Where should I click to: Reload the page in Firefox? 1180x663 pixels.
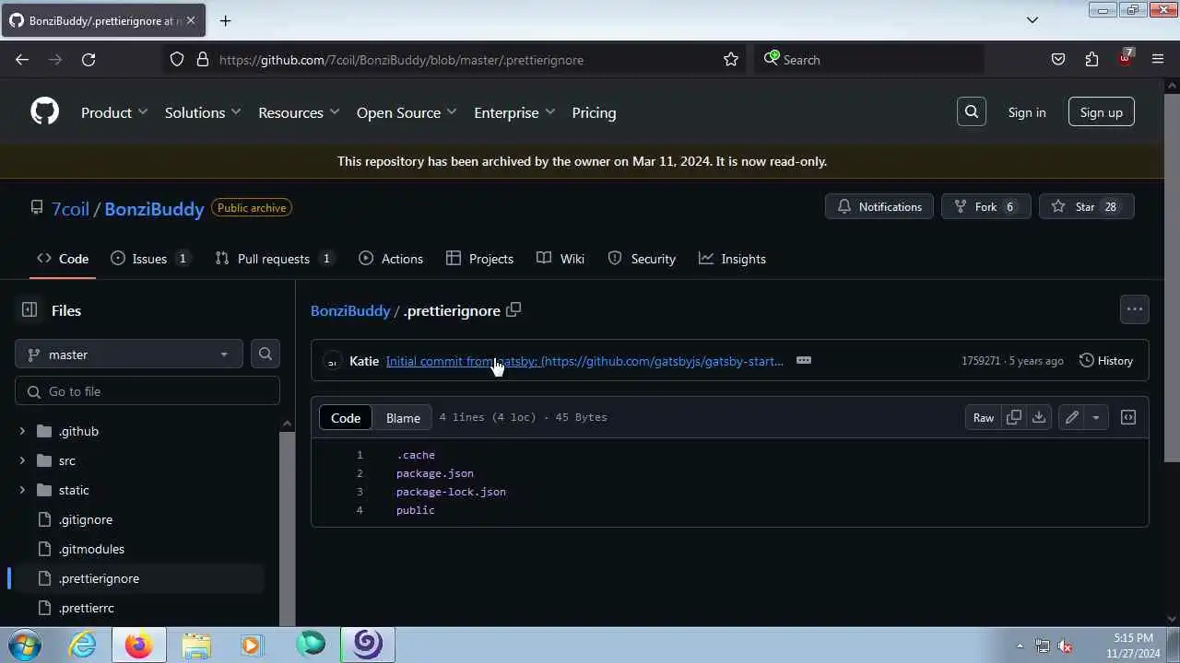tap(88, 60)
